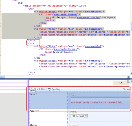The image size is (132, 126).
Task: Click the validation message 'You must specify a value'
Action: pyautogui.click(x=97, y=103)
